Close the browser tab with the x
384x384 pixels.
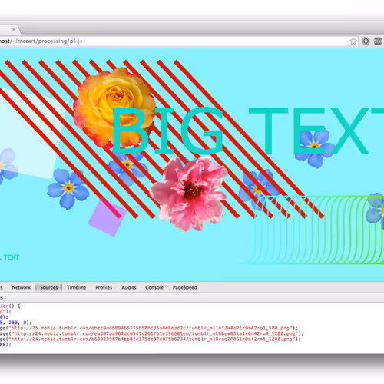pos(14,29)
